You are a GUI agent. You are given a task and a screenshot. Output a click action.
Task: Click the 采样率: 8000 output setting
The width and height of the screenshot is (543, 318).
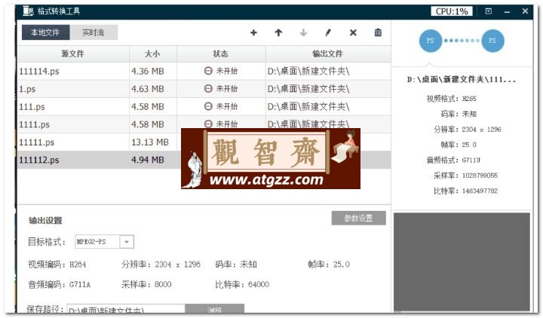coord(146,284)
